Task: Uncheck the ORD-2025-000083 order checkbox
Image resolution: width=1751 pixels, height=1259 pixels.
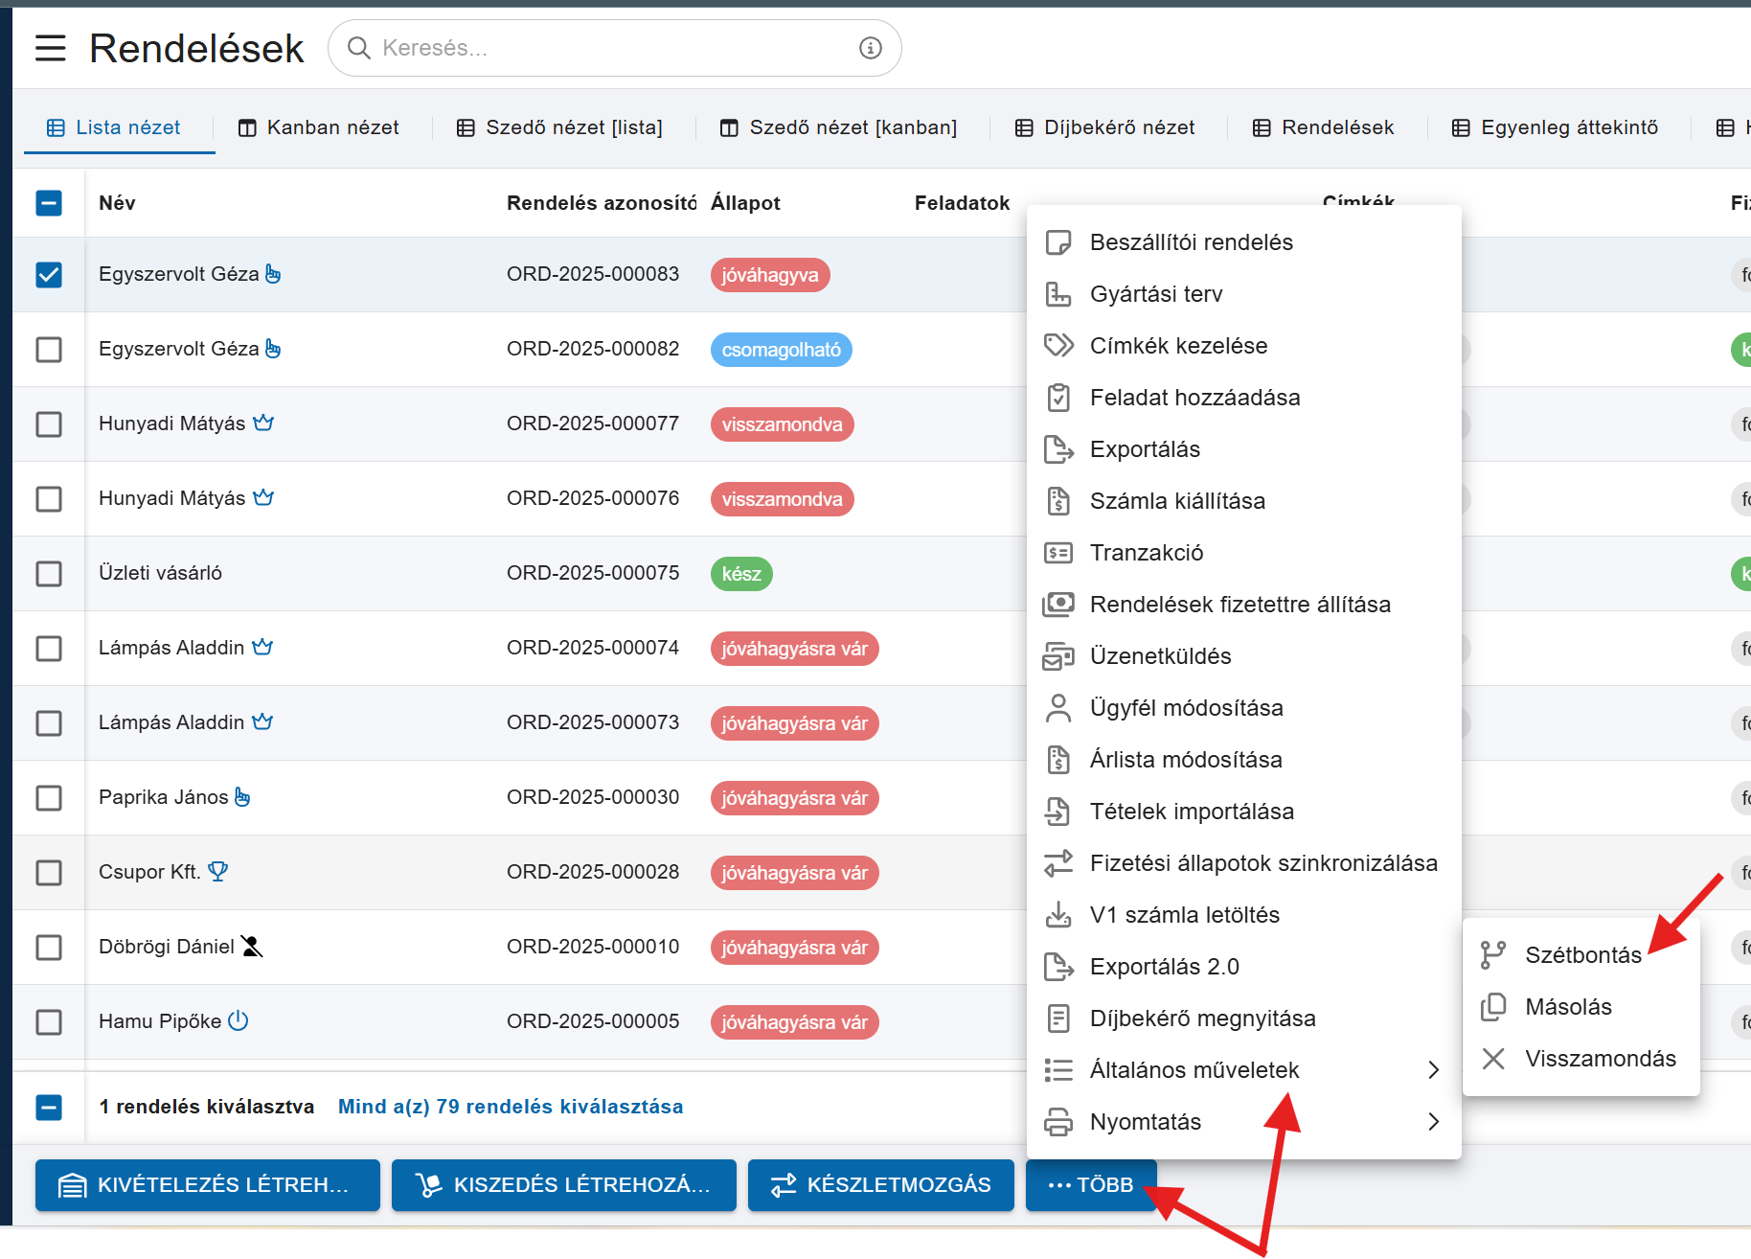Action: [x=49, y=275]
